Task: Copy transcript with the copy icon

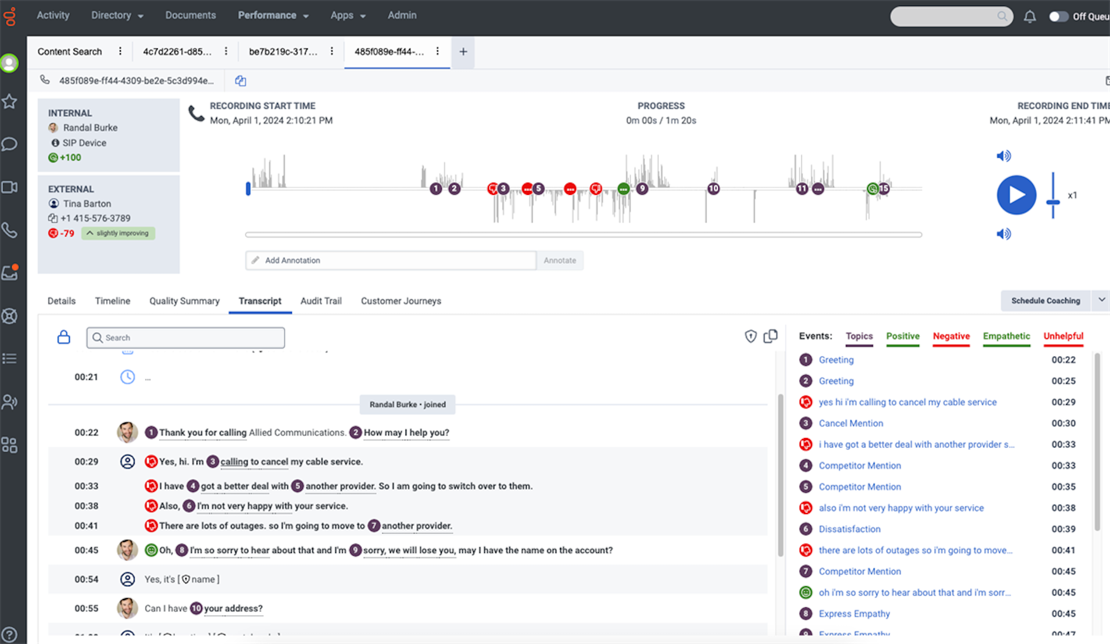Action: pos(770,336)
